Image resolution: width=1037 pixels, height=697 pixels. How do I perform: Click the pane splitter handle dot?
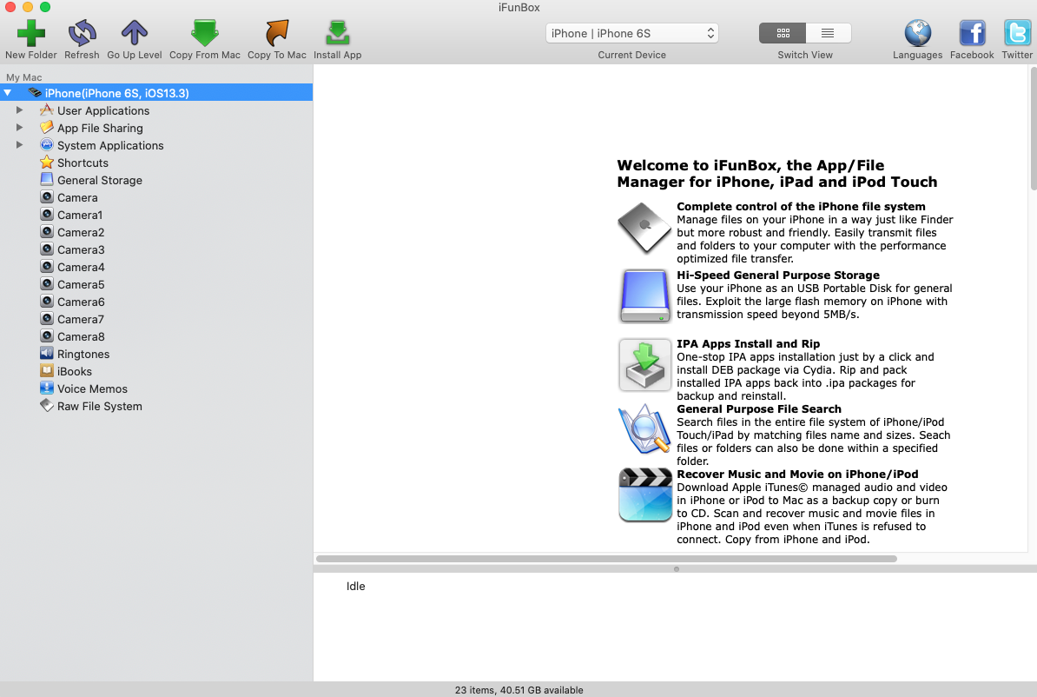click(676, 569)
